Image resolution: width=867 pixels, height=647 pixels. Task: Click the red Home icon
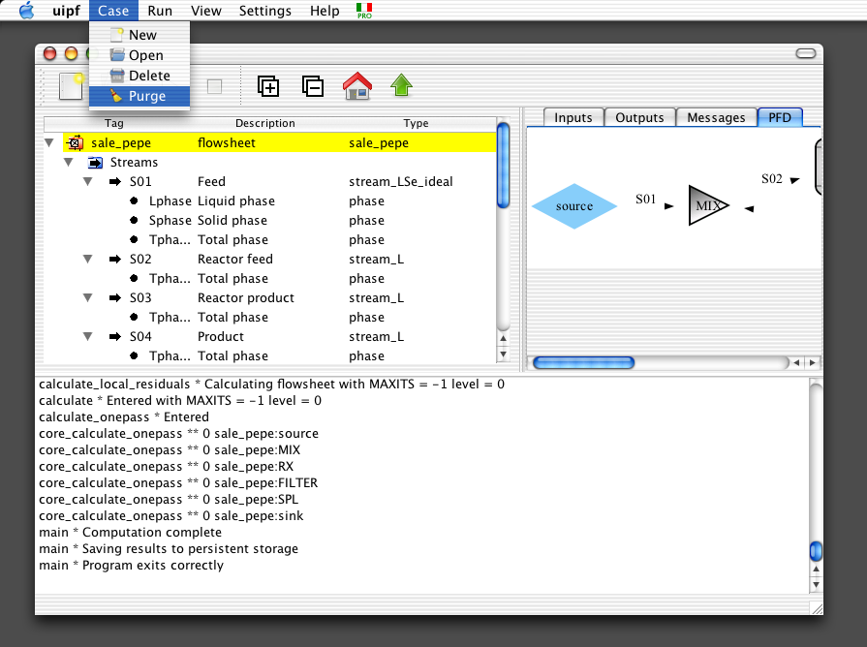pos(357,86)
